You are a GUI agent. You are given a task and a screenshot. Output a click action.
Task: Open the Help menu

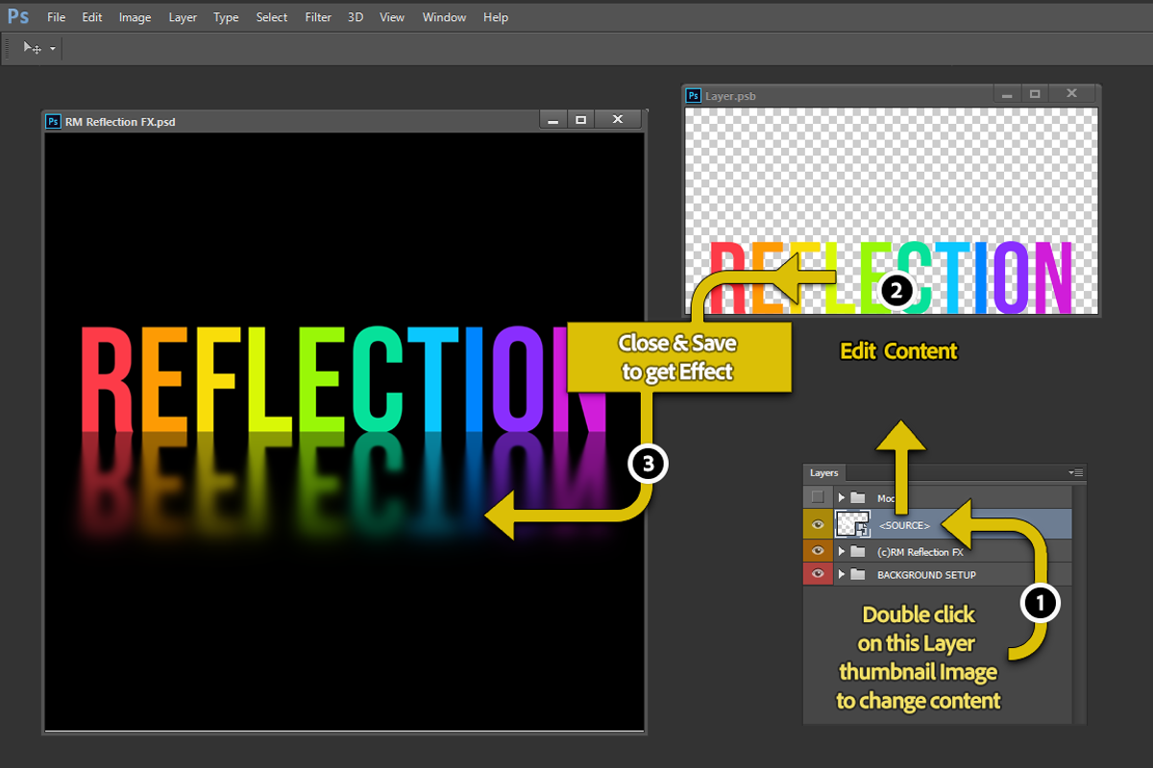point(496,17)
